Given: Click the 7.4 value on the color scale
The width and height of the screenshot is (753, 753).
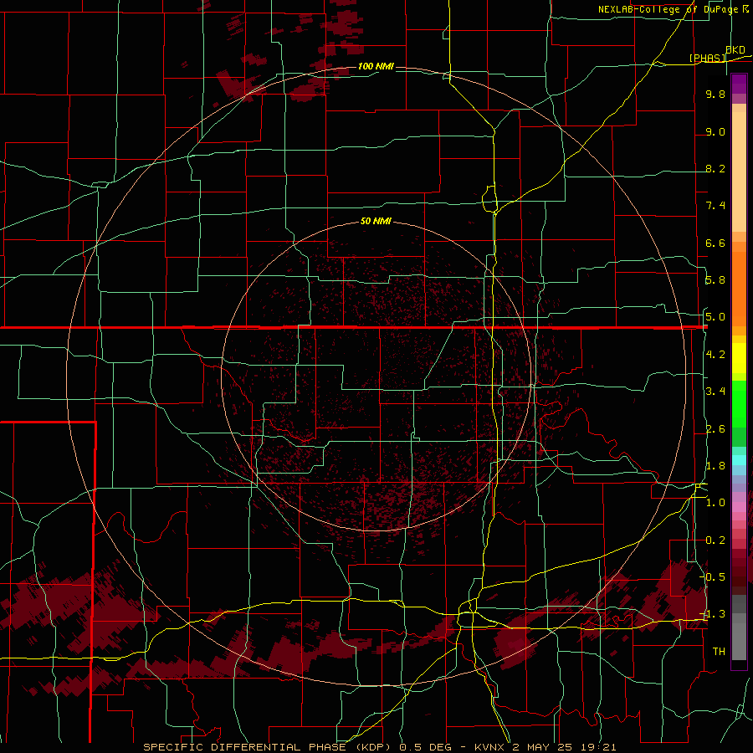Looking at the screenshot, I should [715, 206].
